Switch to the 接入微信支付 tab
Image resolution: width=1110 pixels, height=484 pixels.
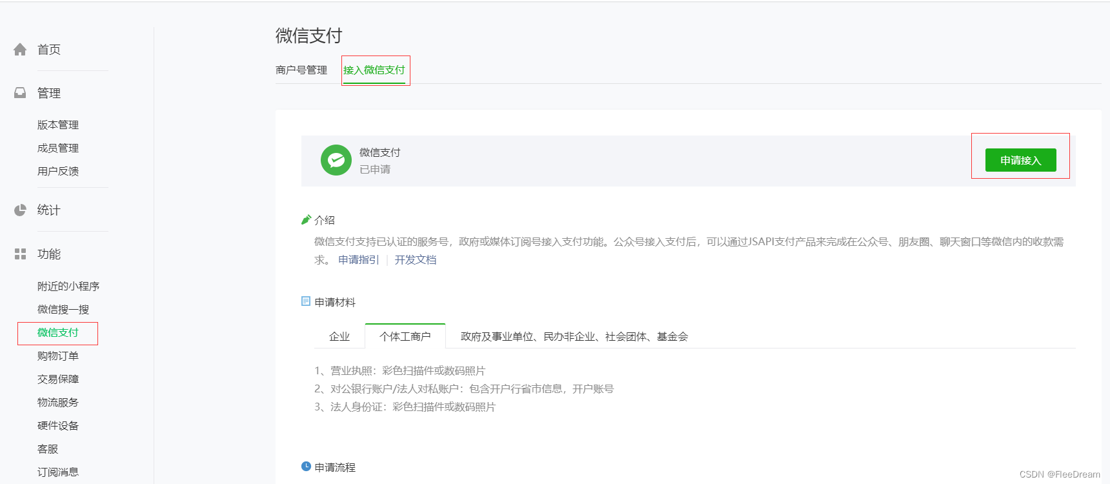[374, 70]
